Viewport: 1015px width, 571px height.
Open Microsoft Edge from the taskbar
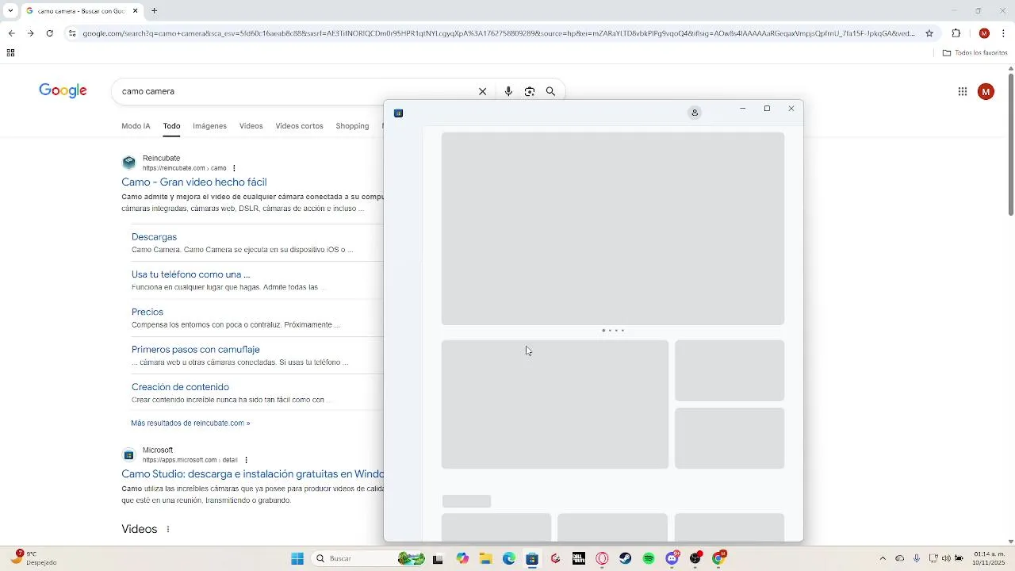coord(509,559)
